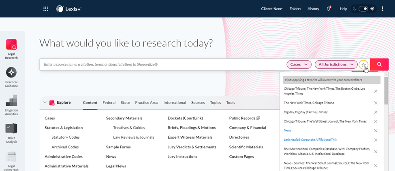Screen dimensions: 395x171
Task: Open the Help menu
Action: 344,9
